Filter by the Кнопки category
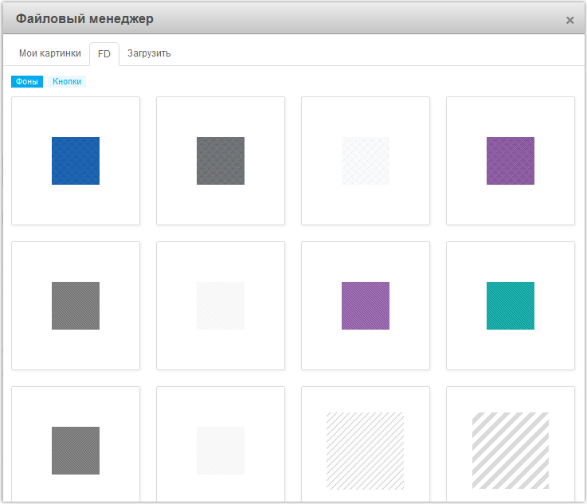The width and height of the screenshot is (587, 504). tap(67, 81)
